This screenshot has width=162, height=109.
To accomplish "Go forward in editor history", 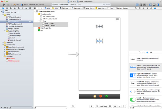I will 42,8.
